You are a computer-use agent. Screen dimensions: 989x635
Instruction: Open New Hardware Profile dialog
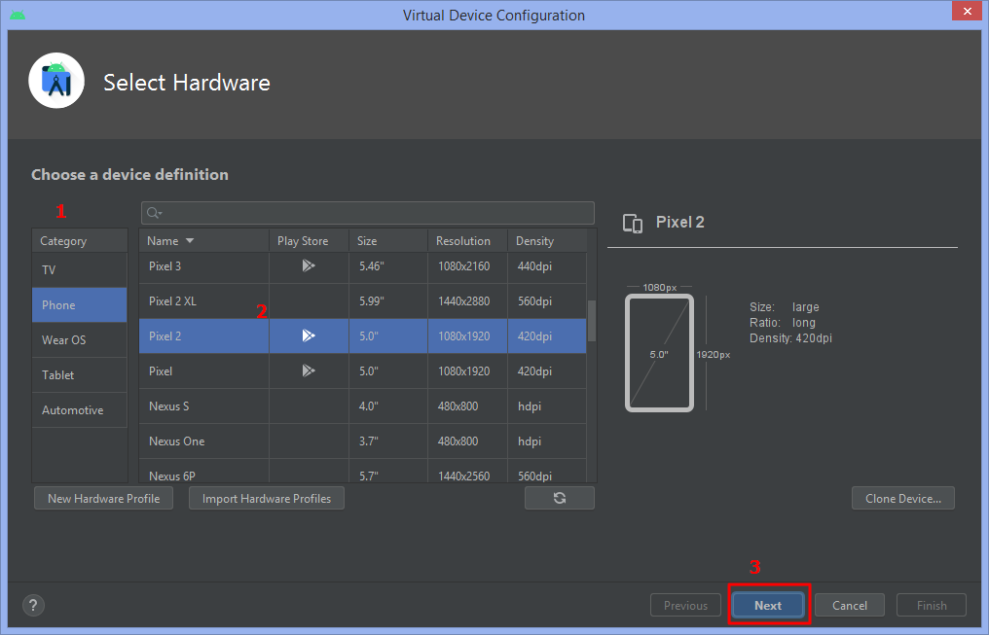click(x=103, y=498)
